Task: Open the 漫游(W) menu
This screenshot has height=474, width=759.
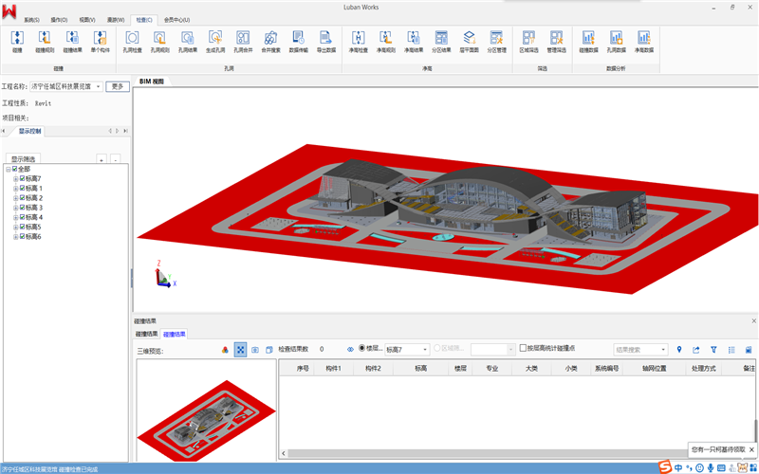Action: pos(116,20)
